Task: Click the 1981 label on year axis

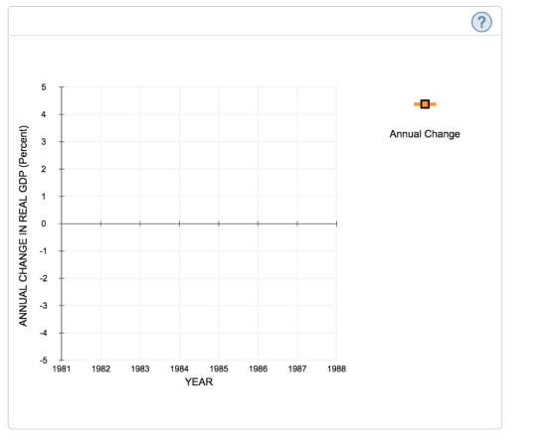Action: (x=62, y=368)
